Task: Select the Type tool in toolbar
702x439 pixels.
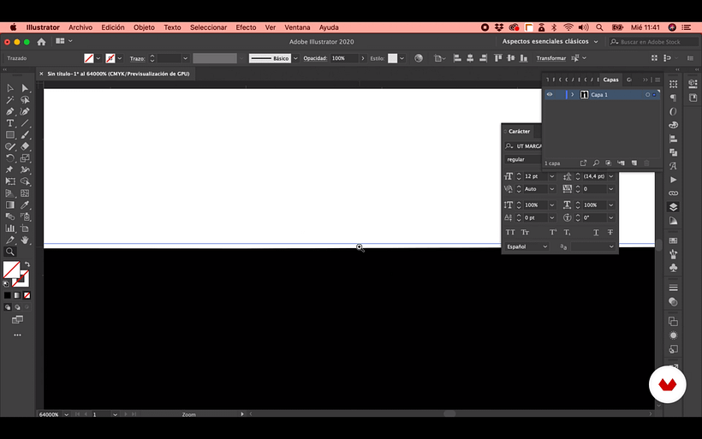Action: 10,123
